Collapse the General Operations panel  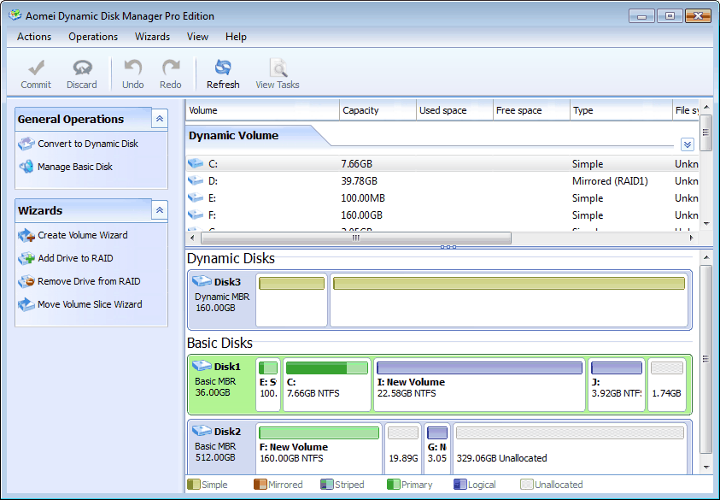point(159,119)
